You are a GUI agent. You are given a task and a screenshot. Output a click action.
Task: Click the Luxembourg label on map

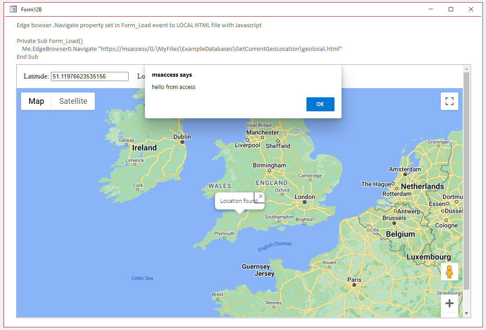coord(428,257)
